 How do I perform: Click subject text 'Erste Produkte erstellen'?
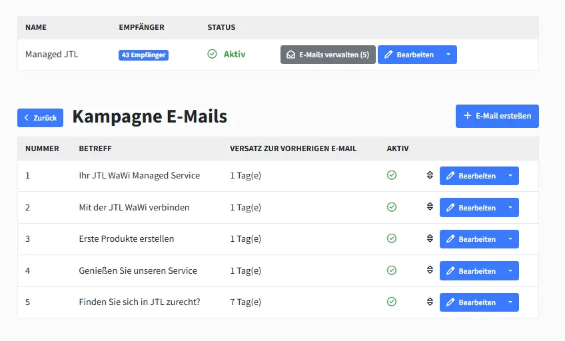point(127,238)
